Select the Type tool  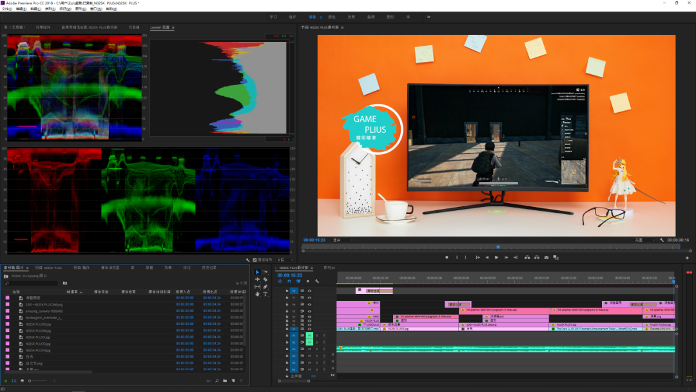pyautogui.click(x=266, y=294)
